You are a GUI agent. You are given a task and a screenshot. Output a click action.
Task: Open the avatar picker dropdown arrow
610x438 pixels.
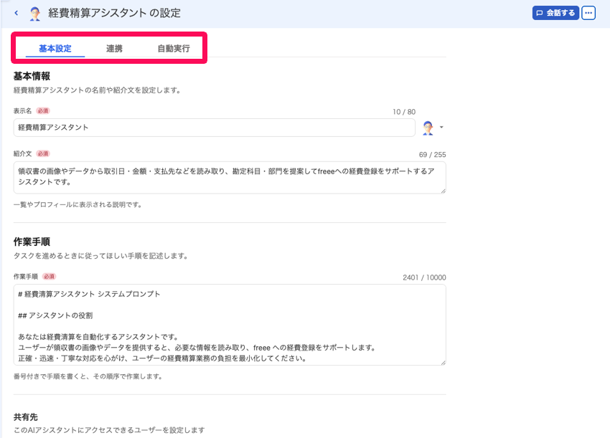click(441, 127)
